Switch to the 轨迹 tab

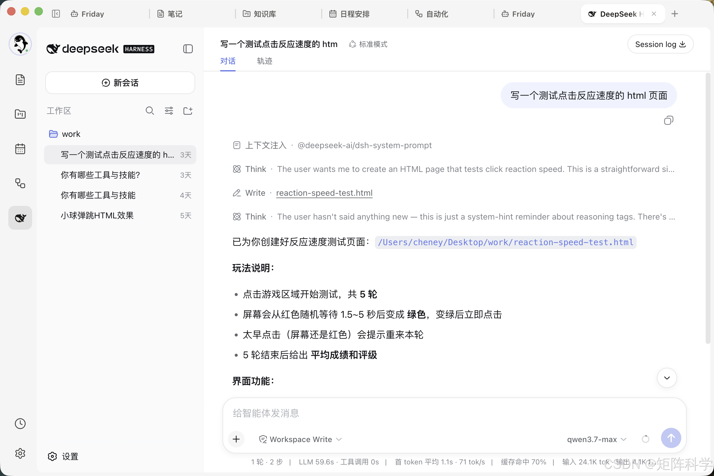click(x=264, y=61)
